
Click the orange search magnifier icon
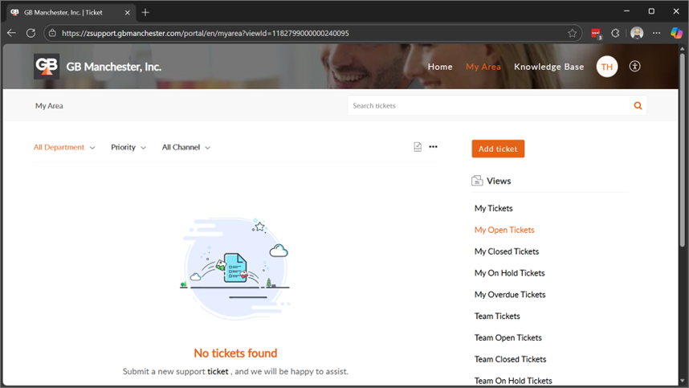pos(638,105)
